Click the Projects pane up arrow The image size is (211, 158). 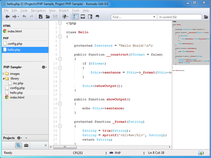tap(26, 138)
